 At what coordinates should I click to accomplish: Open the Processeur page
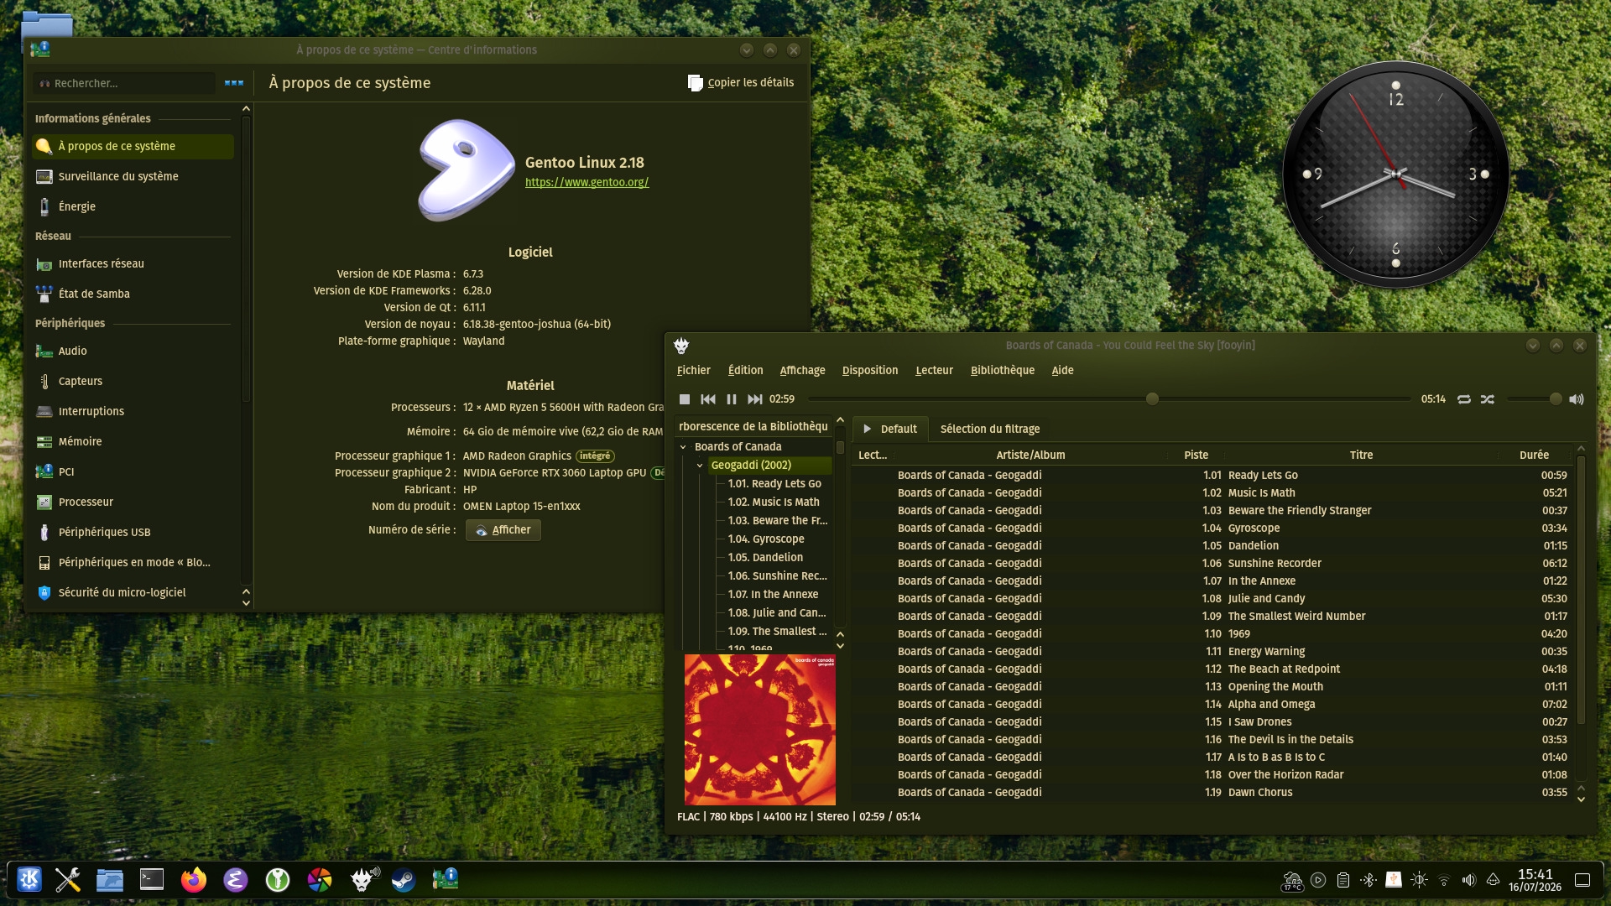tap(133, 502)
